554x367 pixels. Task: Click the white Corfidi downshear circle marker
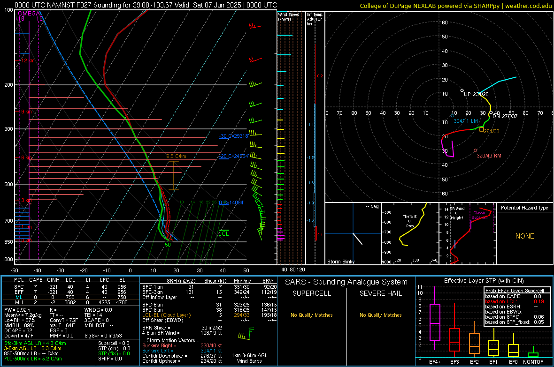click(x=491, y=112)
